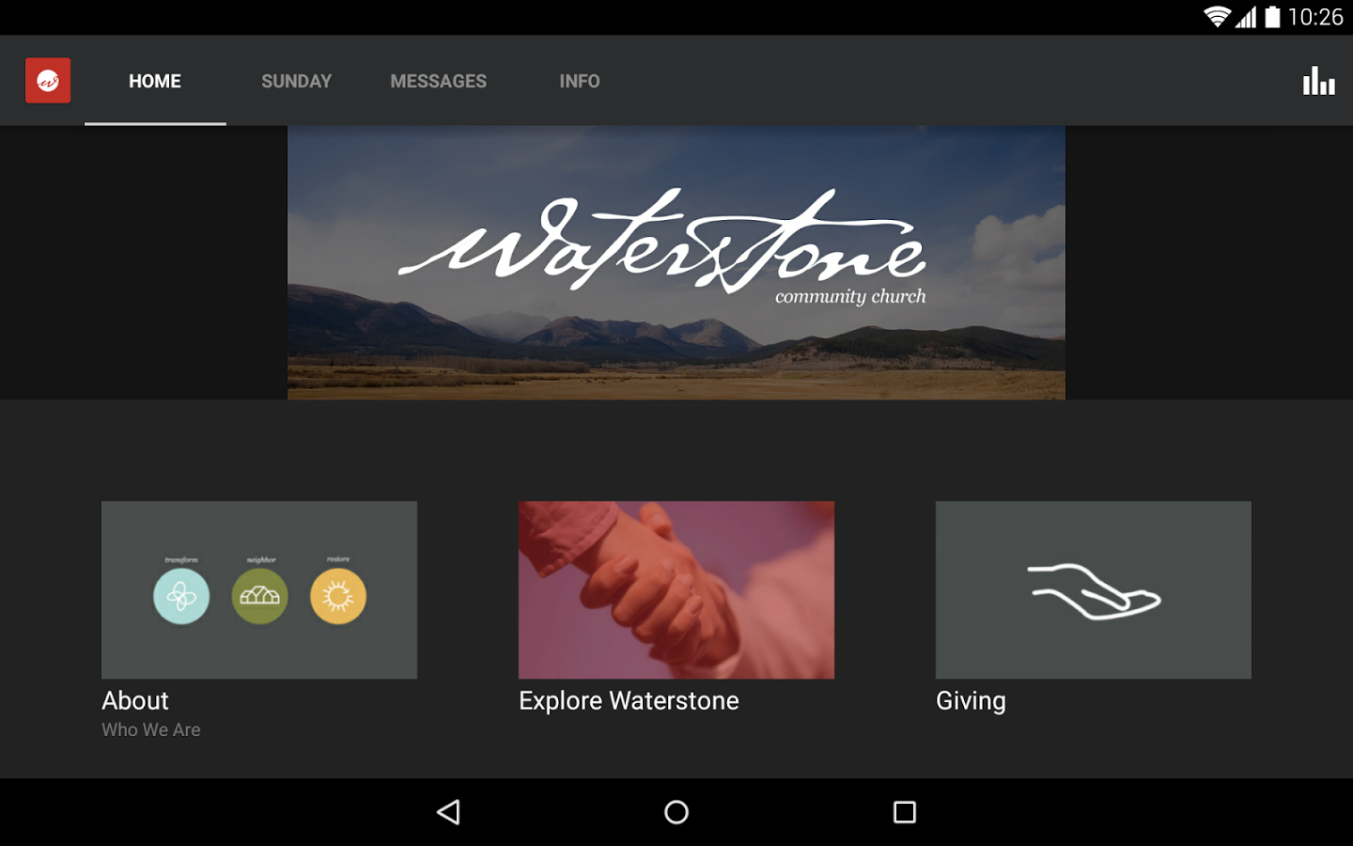Select the green neighbor circle icon
This screenshot has height=846, width=1353.
pyautogui.click(x=260, y=596)
